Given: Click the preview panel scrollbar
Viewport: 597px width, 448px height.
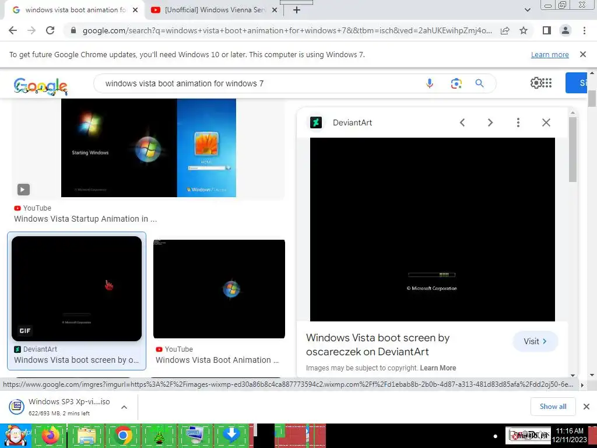Looking at the screenshot, I should click(573, 150).
